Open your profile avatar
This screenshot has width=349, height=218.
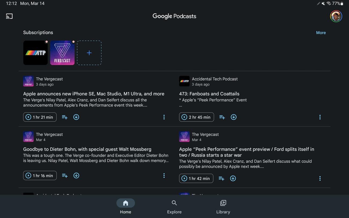tap(336, 16)
